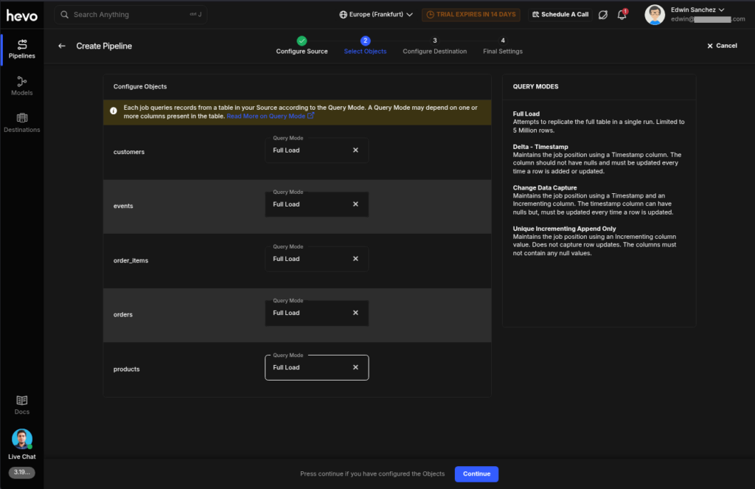
Task: Open the orders Query Mode dropdown
Action: click(317, 313)
